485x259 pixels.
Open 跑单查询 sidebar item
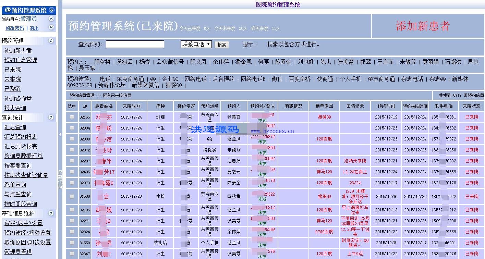(x=15, y=185)
